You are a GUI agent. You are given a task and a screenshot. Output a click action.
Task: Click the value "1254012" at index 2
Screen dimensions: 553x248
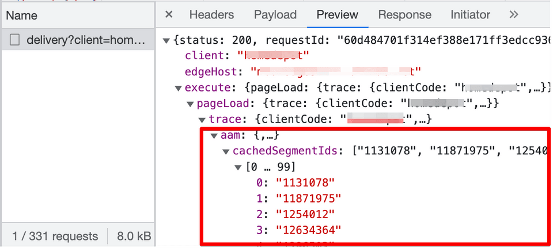click(x=305, y=215)
